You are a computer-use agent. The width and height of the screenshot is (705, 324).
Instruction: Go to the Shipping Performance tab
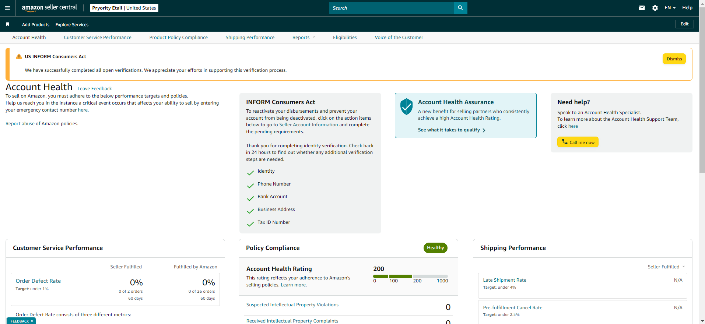[250, 38]
